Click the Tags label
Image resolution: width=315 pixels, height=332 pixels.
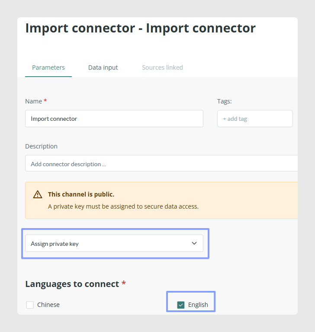[x=225, y=101]
